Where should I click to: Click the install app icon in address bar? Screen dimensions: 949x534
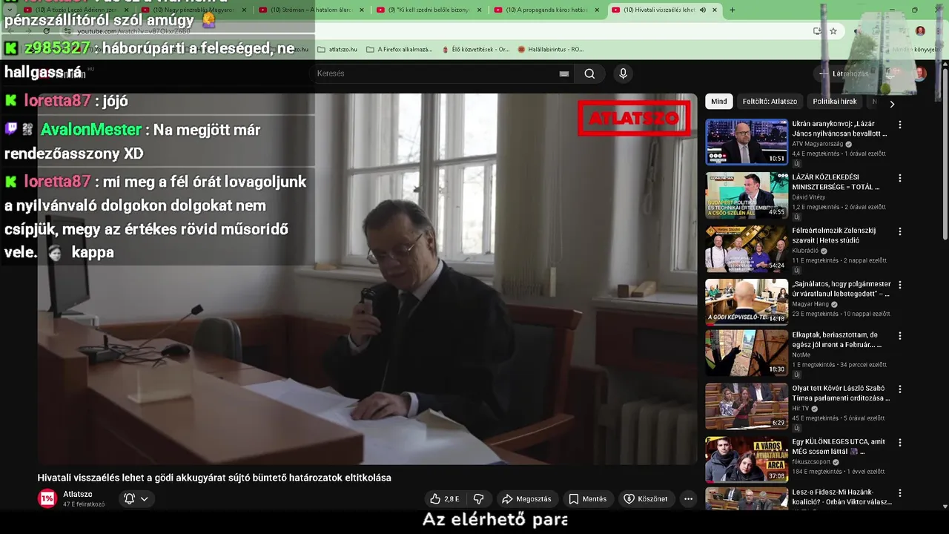(817, 31)
